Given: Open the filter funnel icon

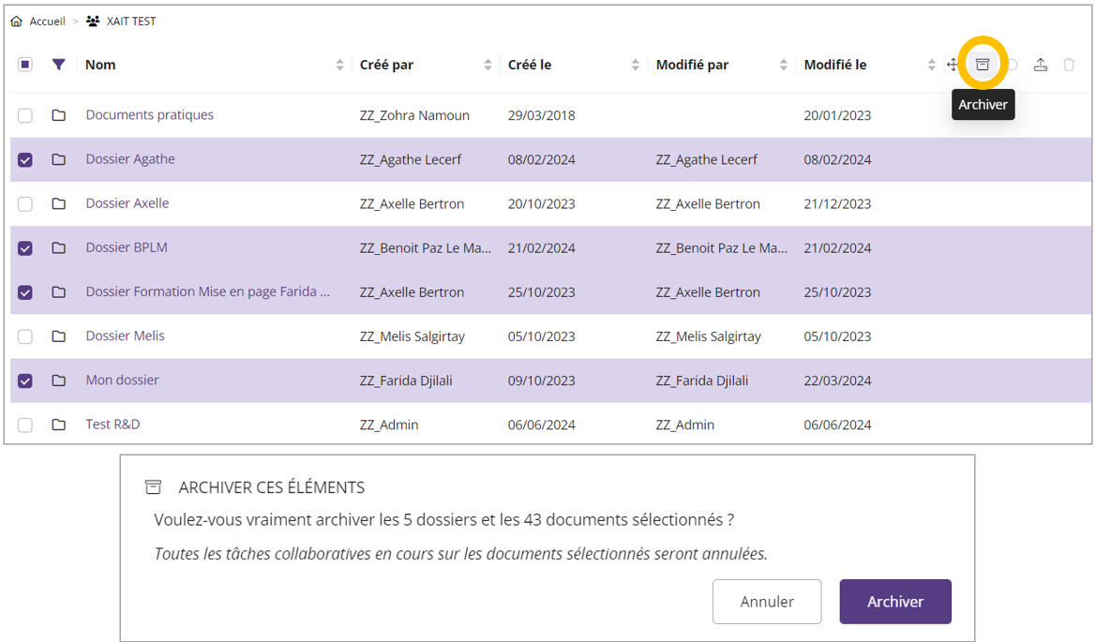Looking at the screenshot, I should [59, 65].
